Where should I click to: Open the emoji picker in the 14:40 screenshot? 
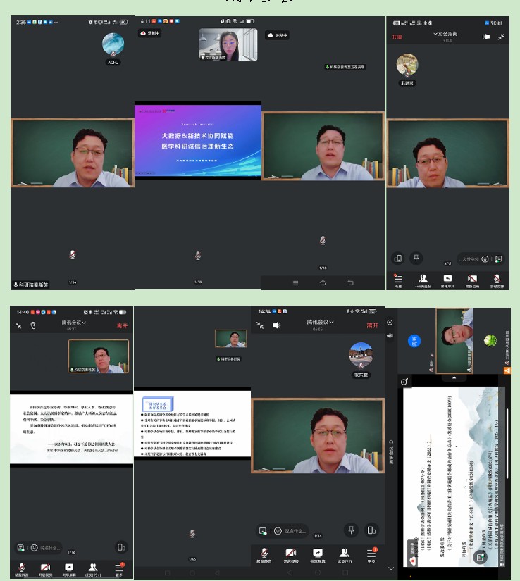point(34,547)
